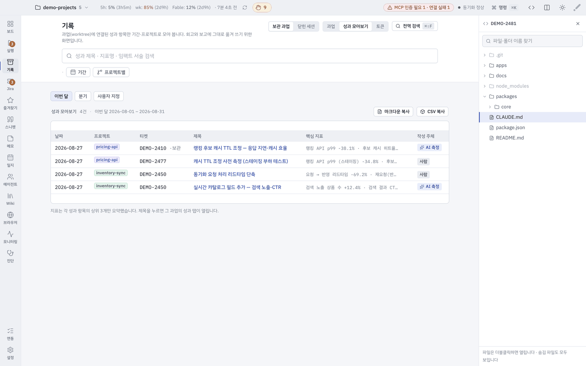Click the 파일·폴더 이름 찾기 field
Image resolution: width=586 pixels, height=366 pixels.
click(x=532, y=41)
